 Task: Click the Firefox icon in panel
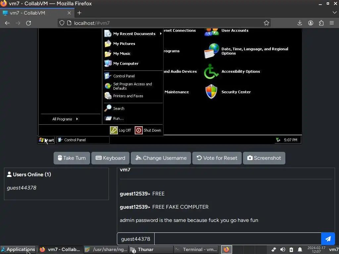226,249
